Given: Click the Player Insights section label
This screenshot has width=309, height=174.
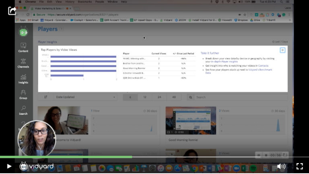Looking at the screenshot, I should 47,42.
